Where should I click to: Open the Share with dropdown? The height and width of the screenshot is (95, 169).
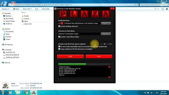(x=27, y=9)
